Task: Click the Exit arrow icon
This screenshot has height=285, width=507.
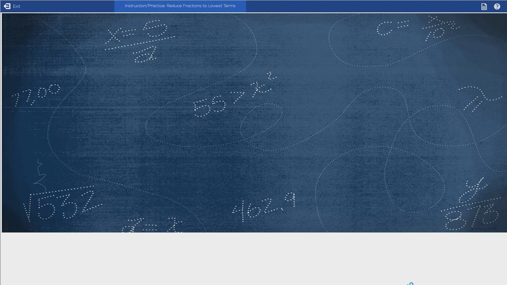Action: 6,6
